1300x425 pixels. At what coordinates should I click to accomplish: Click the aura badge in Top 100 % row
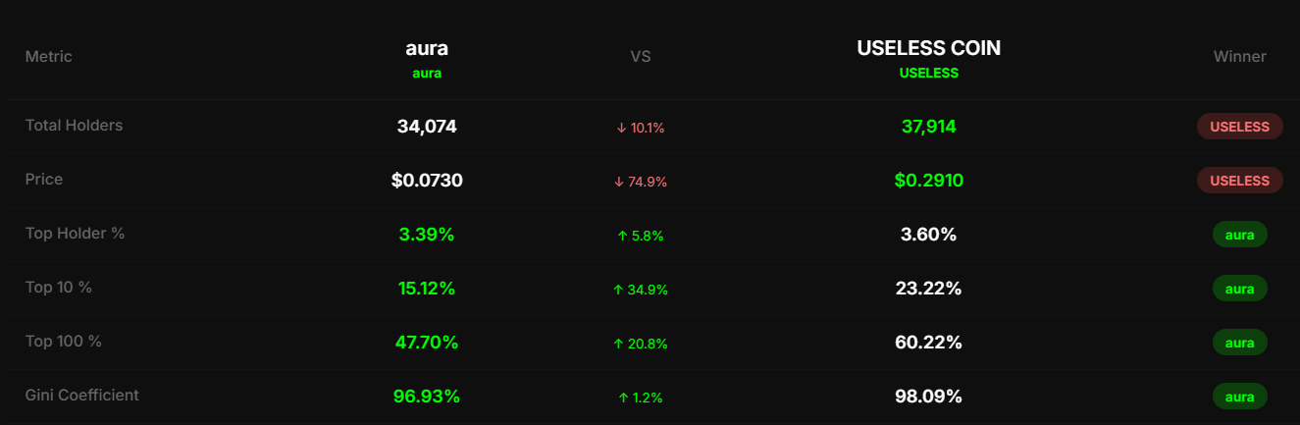[1239, 343]
